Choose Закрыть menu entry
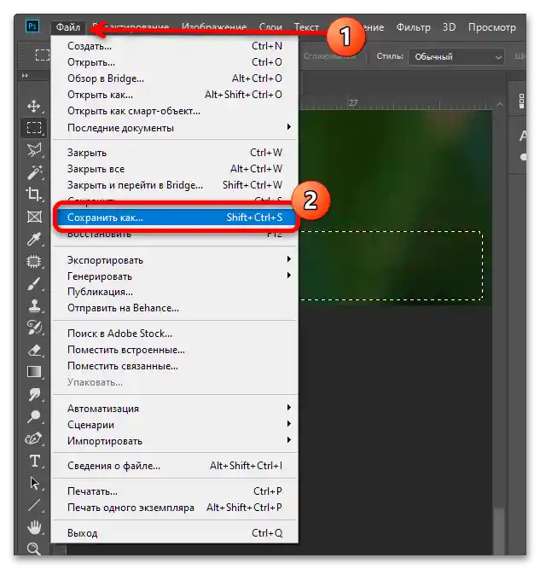Viewport: 540px width, 569px height. tap(175, 153)
